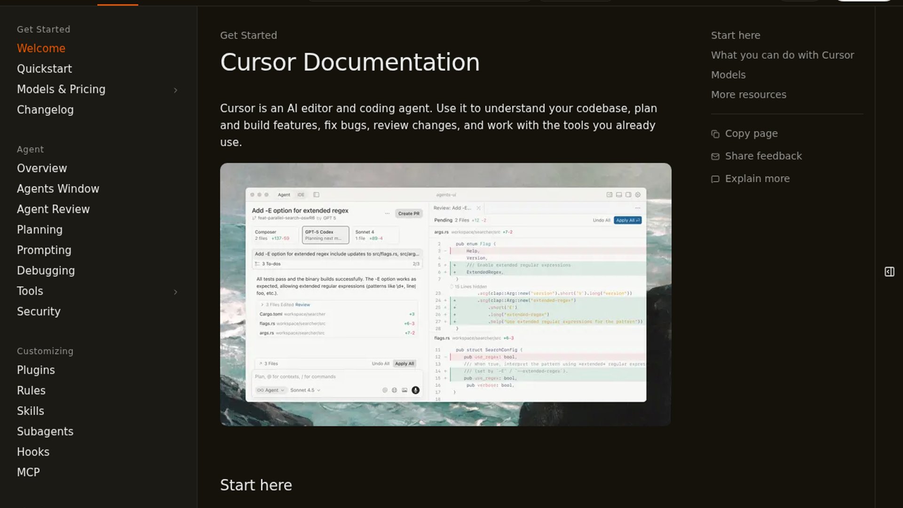Go to the Planning page
Screen dimensions: 903x508
tap(40, 230)
